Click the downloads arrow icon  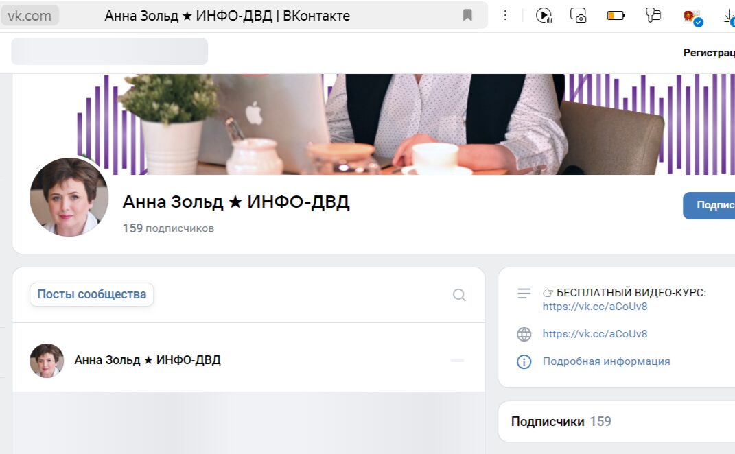730,18
